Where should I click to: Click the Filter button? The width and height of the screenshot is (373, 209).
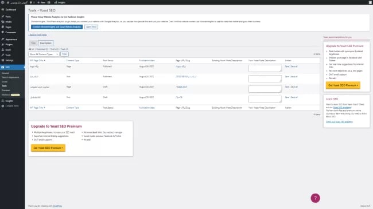click(x=64, y=54)
